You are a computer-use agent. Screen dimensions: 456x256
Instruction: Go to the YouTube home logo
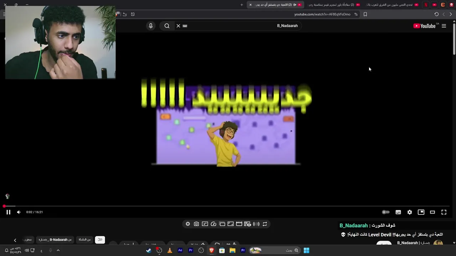coord(425,26)
